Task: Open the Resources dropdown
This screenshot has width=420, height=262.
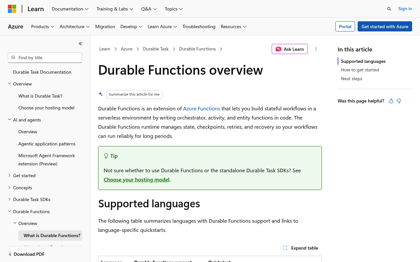Action: click(x=234, y=27)
